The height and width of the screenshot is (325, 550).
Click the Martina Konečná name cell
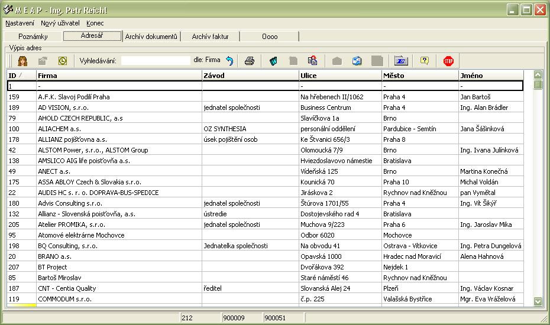pyautogui.click(x=491, y=171)
